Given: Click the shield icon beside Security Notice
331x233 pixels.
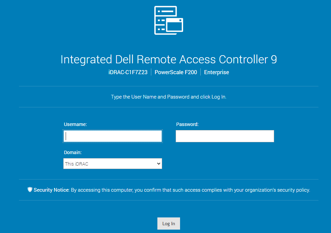Looking at the screenshot, I should point(30,190).
